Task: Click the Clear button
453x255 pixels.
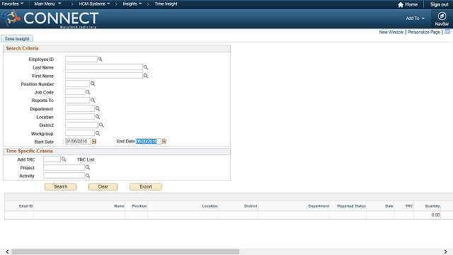Action: (x=103, y=187)
